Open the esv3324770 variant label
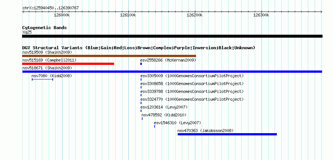333x160 pixels. (x=192, y=99)
